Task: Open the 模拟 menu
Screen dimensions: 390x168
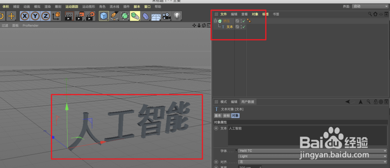Action: coord(37,7)
